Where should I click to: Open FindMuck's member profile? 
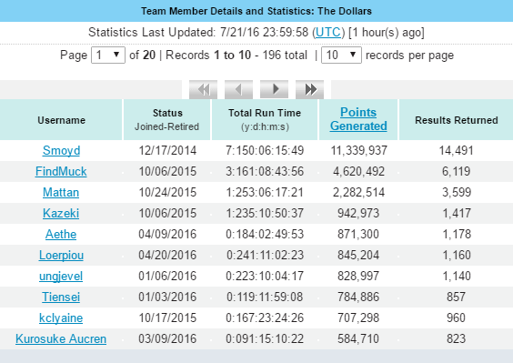click(x=61, y=172)
